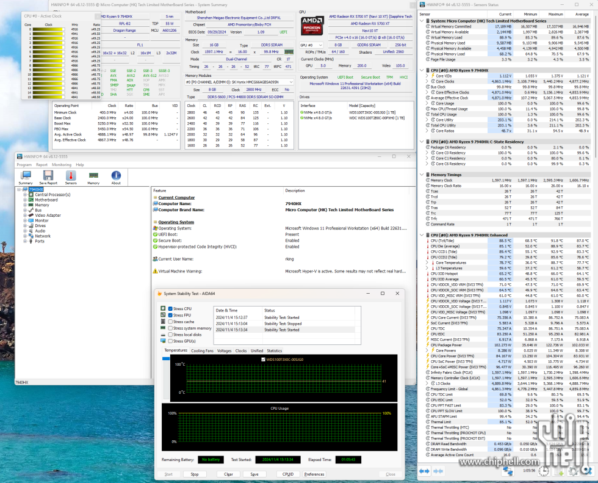Click the Memory module toolbar icon
Viewport: 598px width, 483px height.
click(x=93, y=175)
